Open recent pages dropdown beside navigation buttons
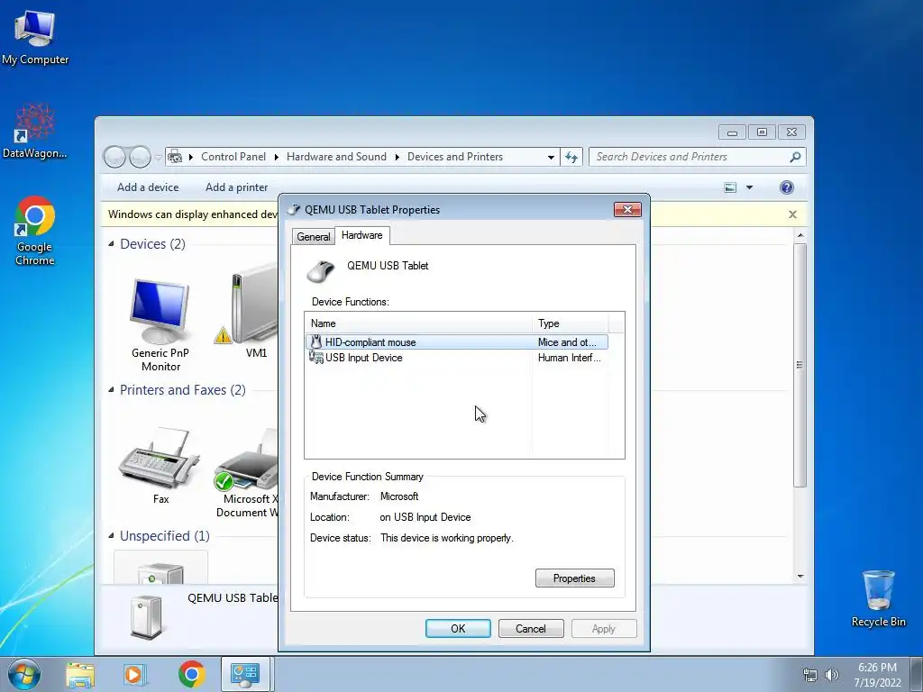Screen dimensions: 923x692 click(x=158, y=157)
